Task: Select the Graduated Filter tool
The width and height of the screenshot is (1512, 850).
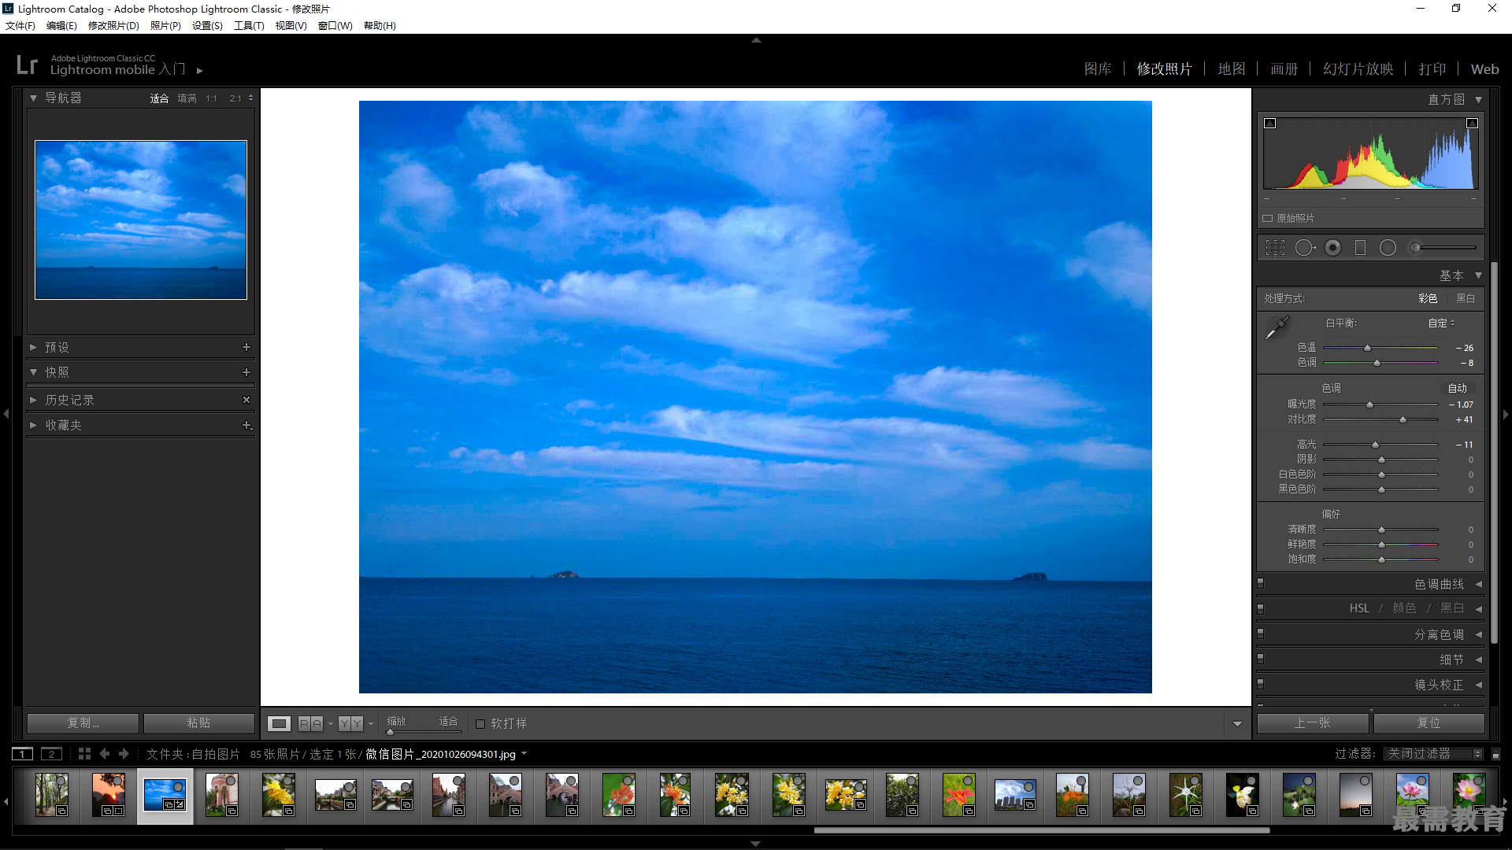Action: tap(1360, 248)
